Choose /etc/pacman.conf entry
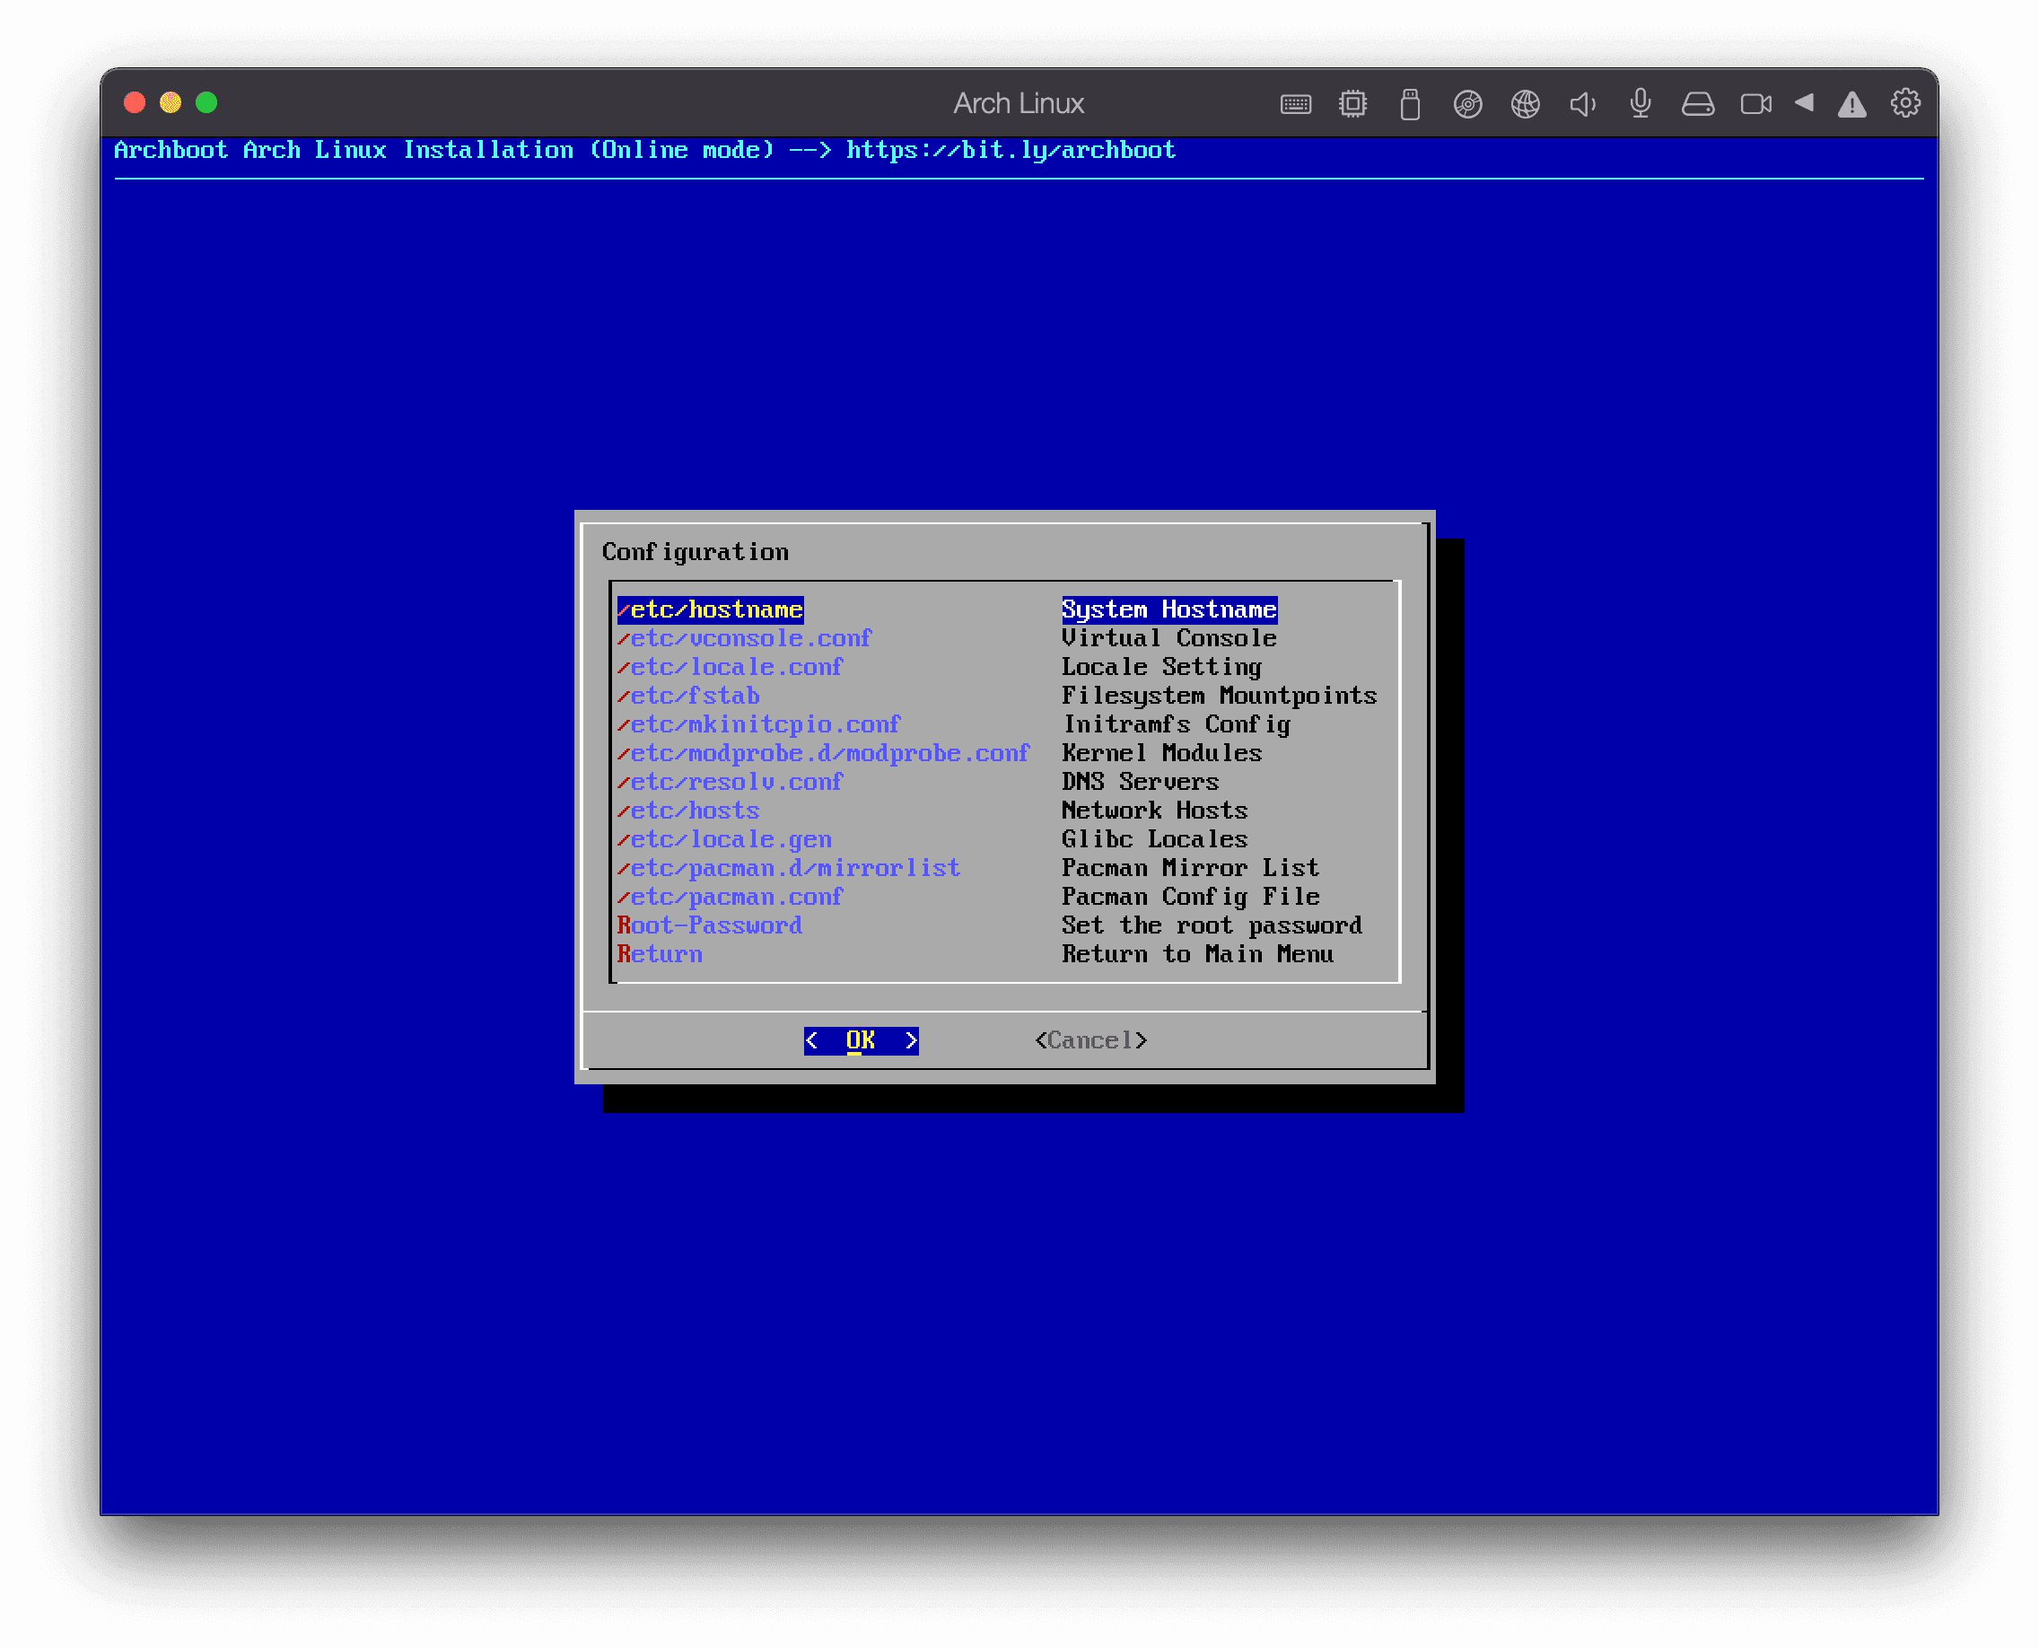Screen dimensions: 2039x1648 [x=730, y=896]
